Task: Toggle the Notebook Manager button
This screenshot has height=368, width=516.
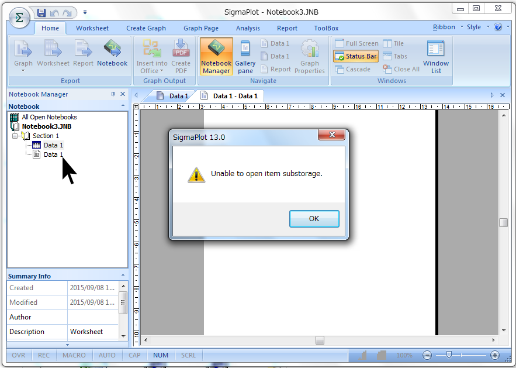Action: click(216, 56)
